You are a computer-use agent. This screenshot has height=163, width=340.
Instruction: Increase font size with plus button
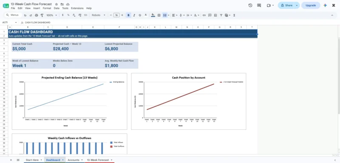click(122, 15)
